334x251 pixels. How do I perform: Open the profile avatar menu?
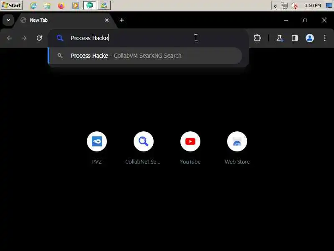pos(310,38)
